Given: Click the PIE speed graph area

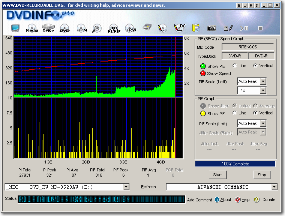Looking at the screenshot, I should click(98, 66).
